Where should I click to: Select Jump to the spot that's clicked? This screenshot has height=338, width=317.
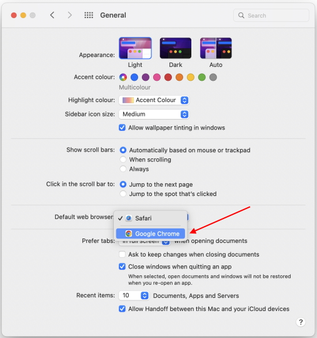pyautogui.click(x=123, y=194)
